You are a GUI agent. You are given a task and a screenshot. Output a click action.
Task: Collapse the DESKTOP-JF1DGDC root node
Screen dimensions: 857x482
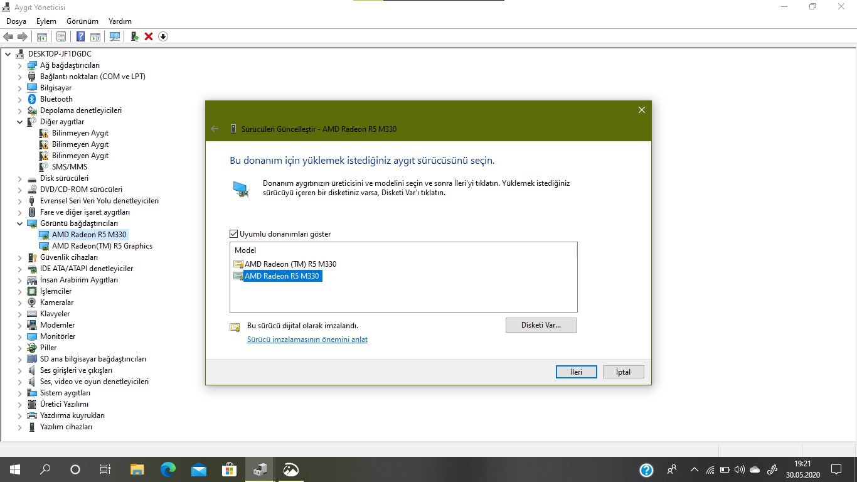(x=8, y=54)
